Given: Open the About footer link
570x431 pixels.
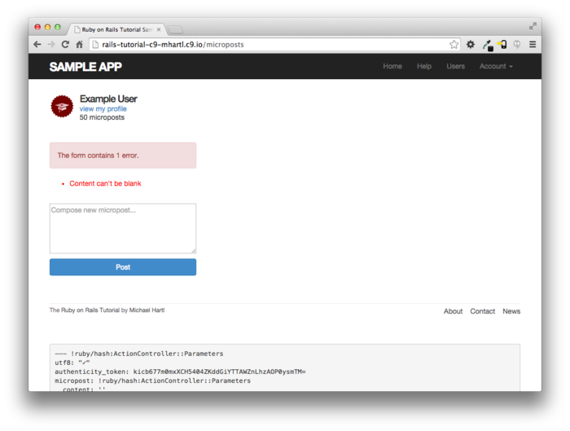Looking at the screenshot, I should [x=453, y=311].
